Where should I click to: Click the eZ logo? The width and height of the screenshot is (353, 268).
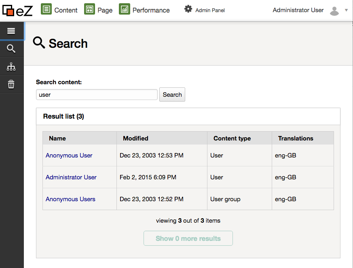click(17, 11)
